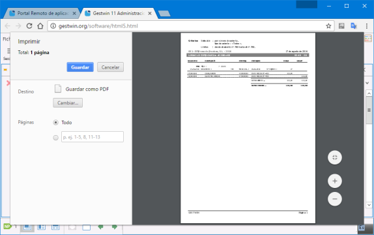Select the Todo pages radio button
This screenshot has width=374, height=235.
tap(55, 123)
